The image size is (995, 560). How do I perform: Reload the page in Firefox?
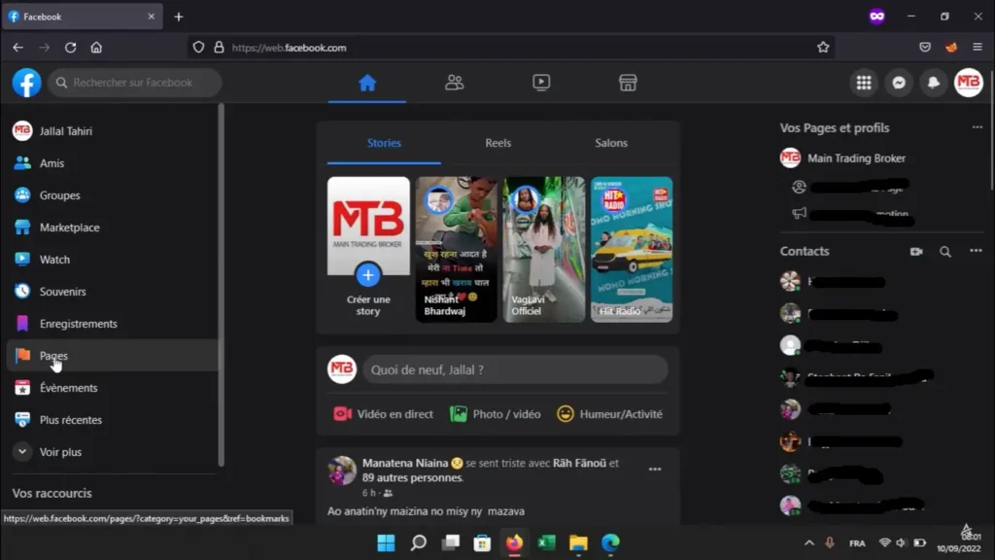pyautogui.click(x=70, y=48)
